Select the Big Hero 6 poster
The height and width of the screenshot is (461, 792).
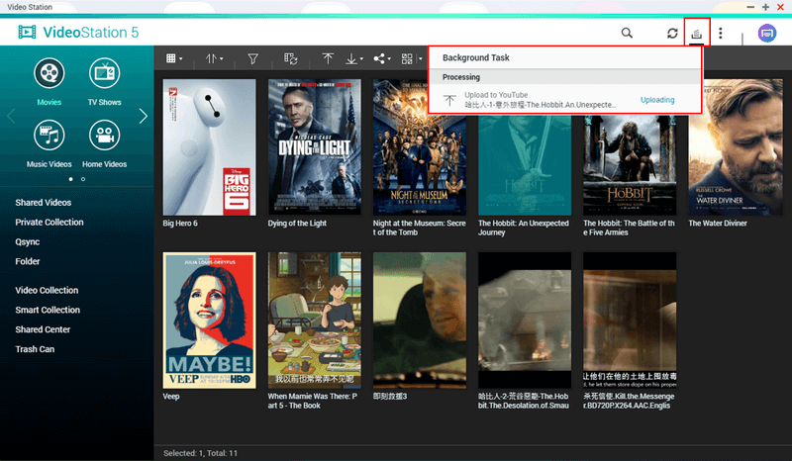pyautogui.click(x=209, y=147)
